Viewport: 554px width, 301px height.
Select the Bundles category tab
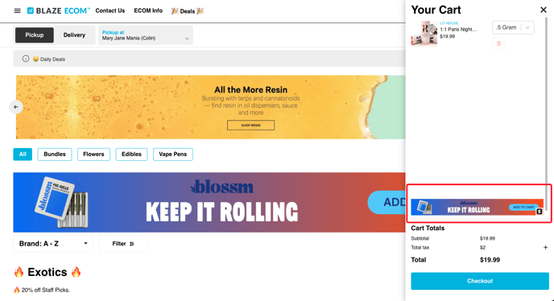coord(55,154)
